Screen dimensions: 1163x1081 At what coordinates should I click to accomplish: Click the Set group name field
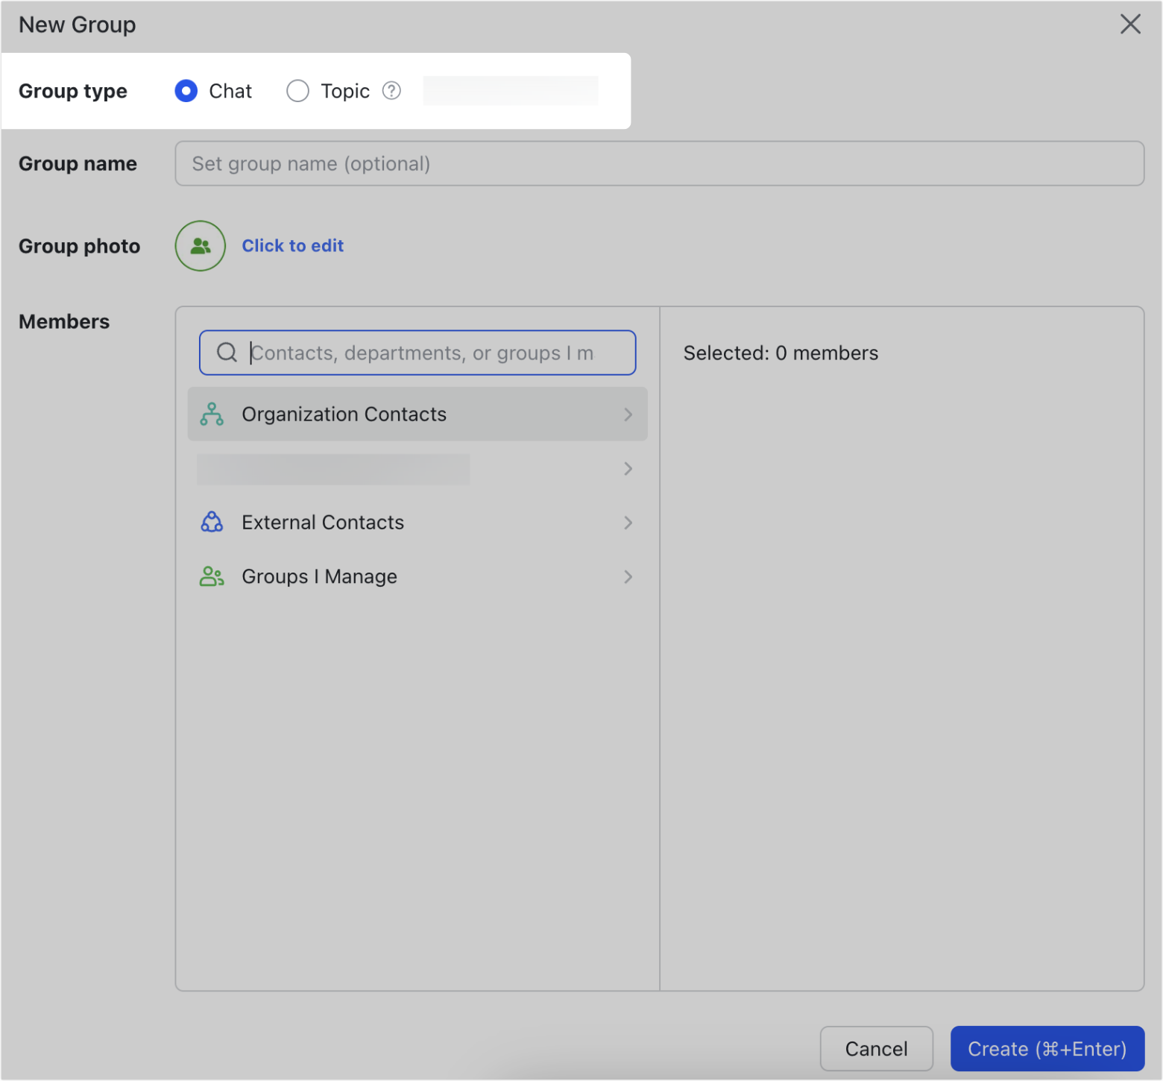pos(659,163)
